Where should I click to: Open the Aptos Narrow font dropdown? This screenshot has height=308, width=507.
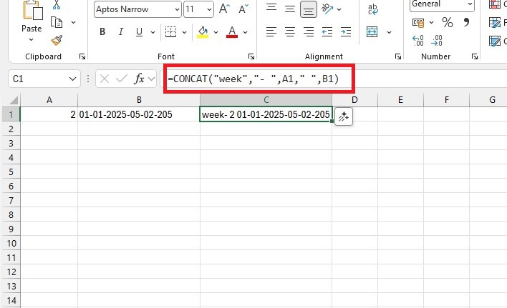177,9
